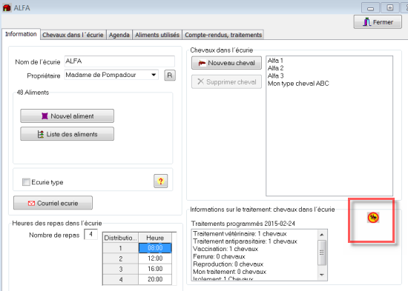
Task: Select Ferrure: 0 chevaux line
Action: [219, 256]
